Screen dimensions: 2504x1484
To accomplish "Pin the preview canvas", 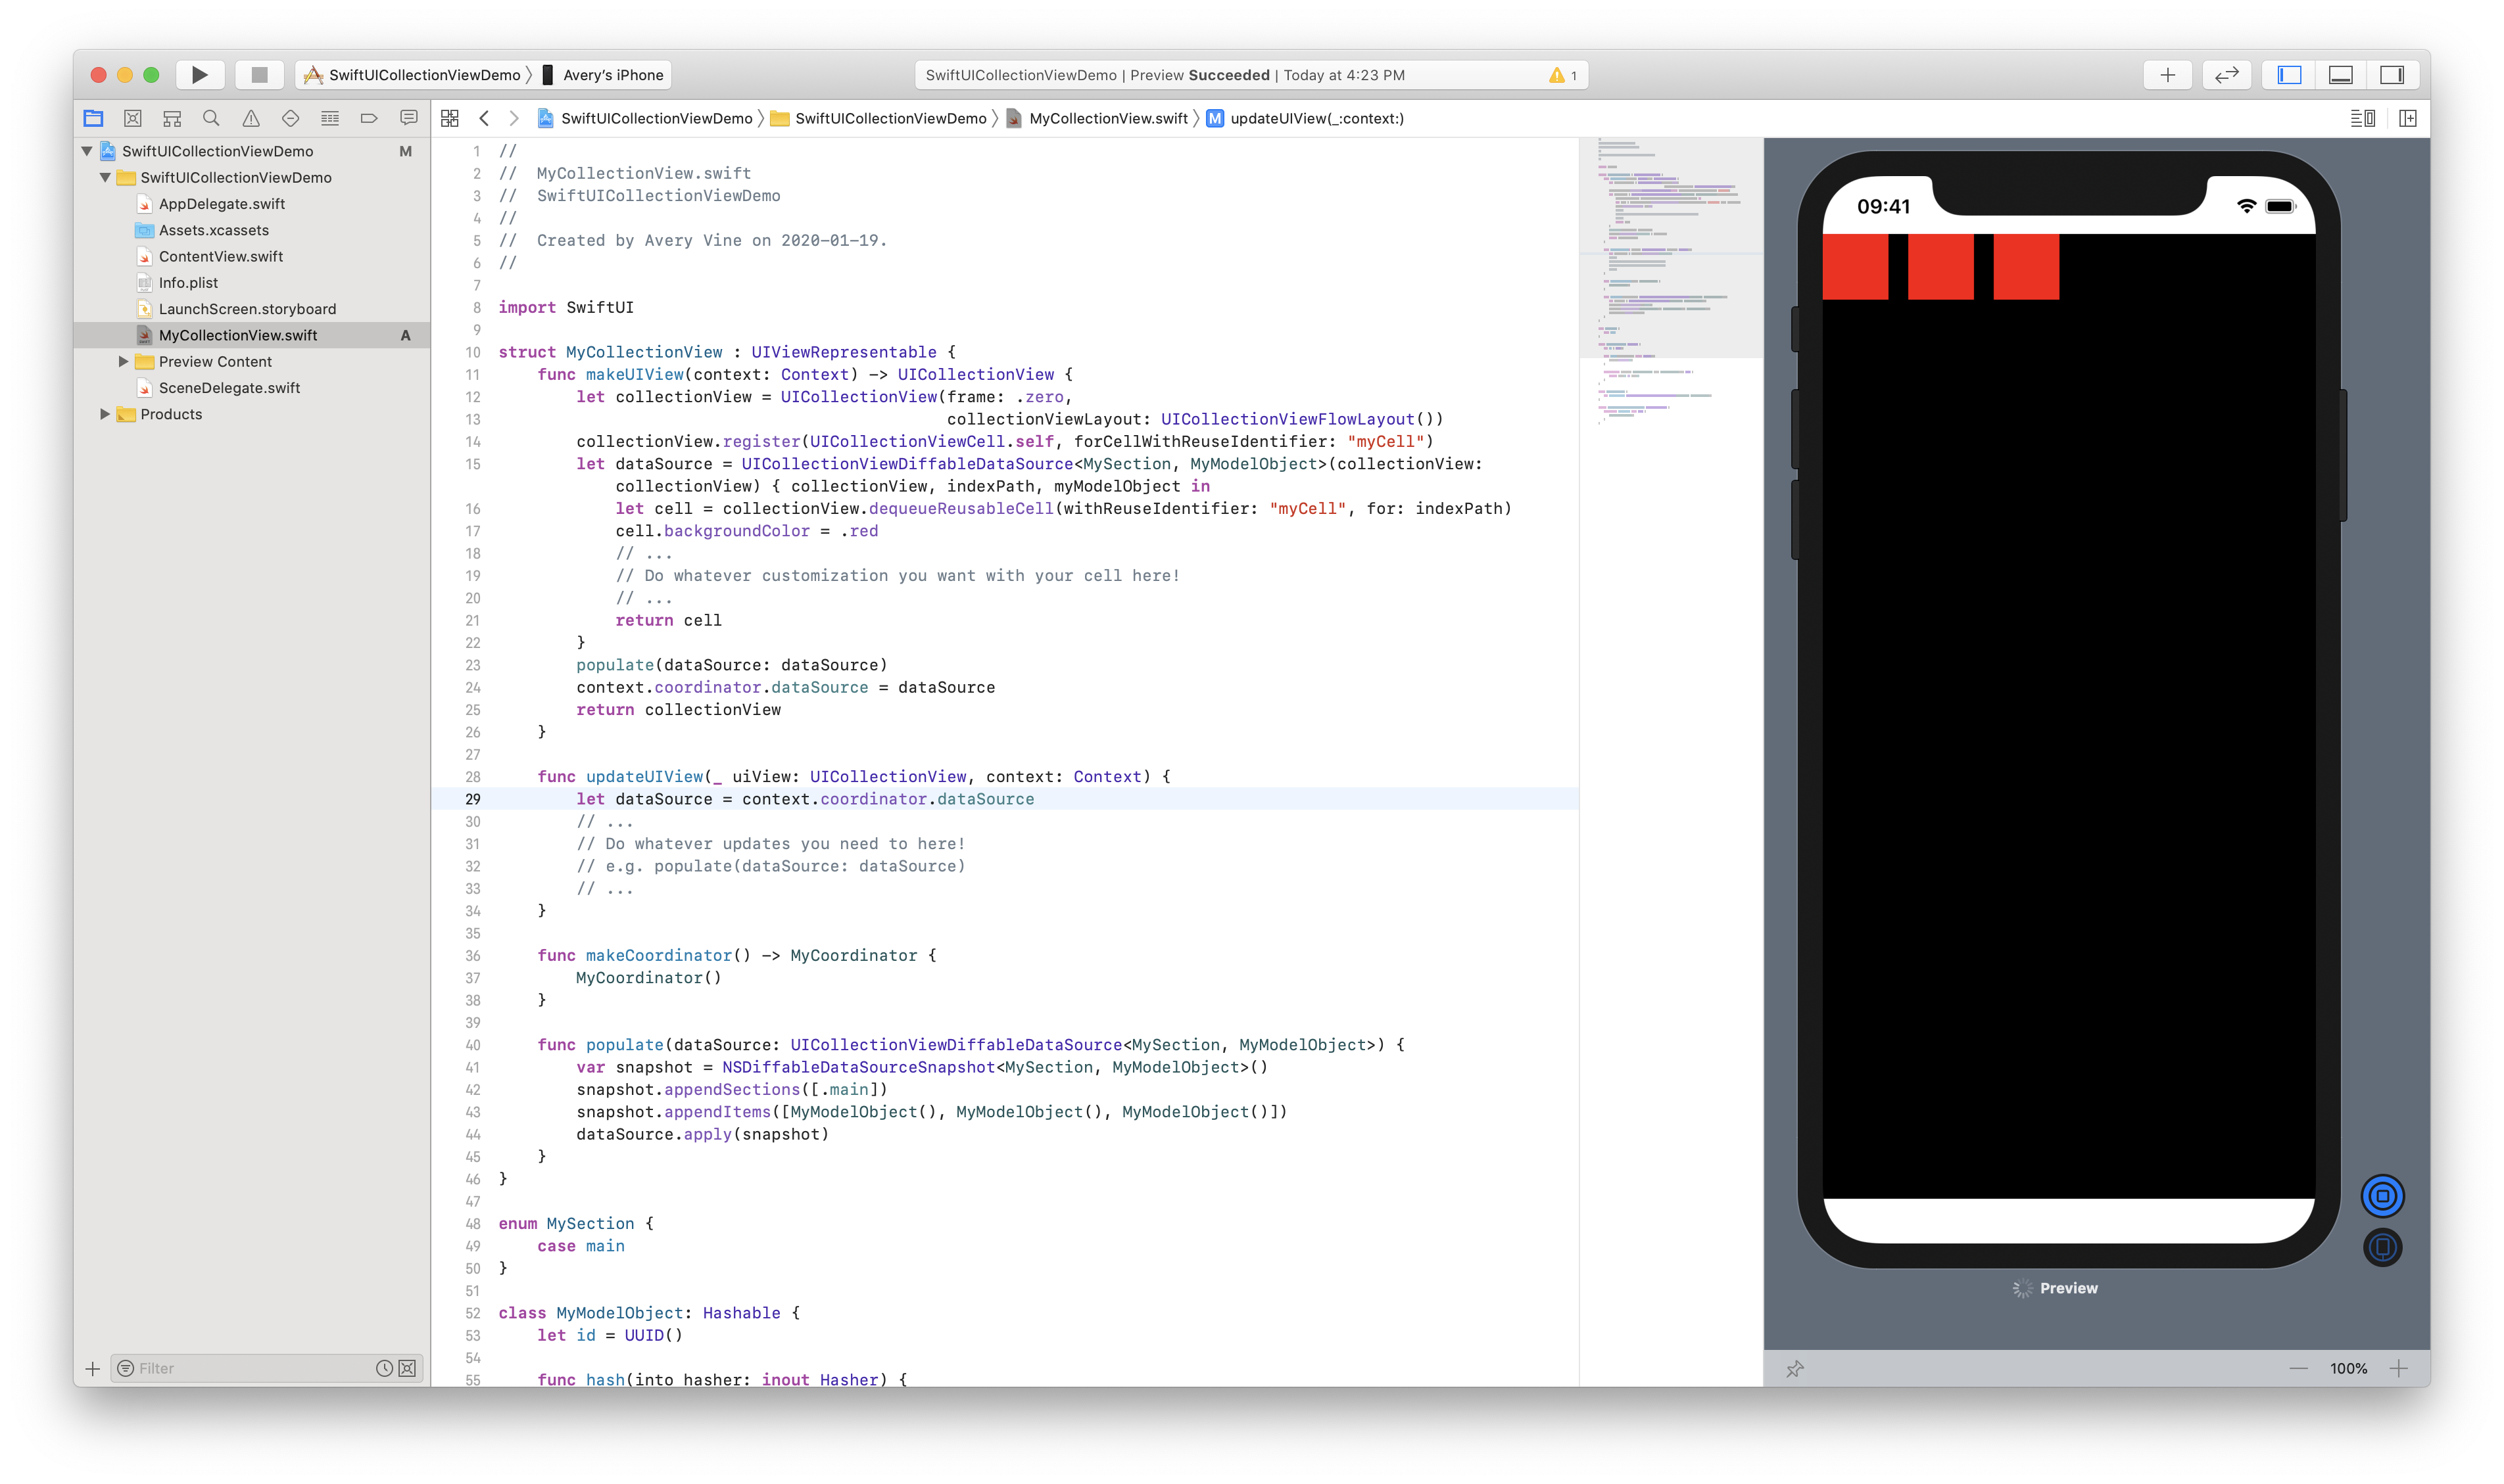I will pyautogui.click(x=1794, y=1368).
